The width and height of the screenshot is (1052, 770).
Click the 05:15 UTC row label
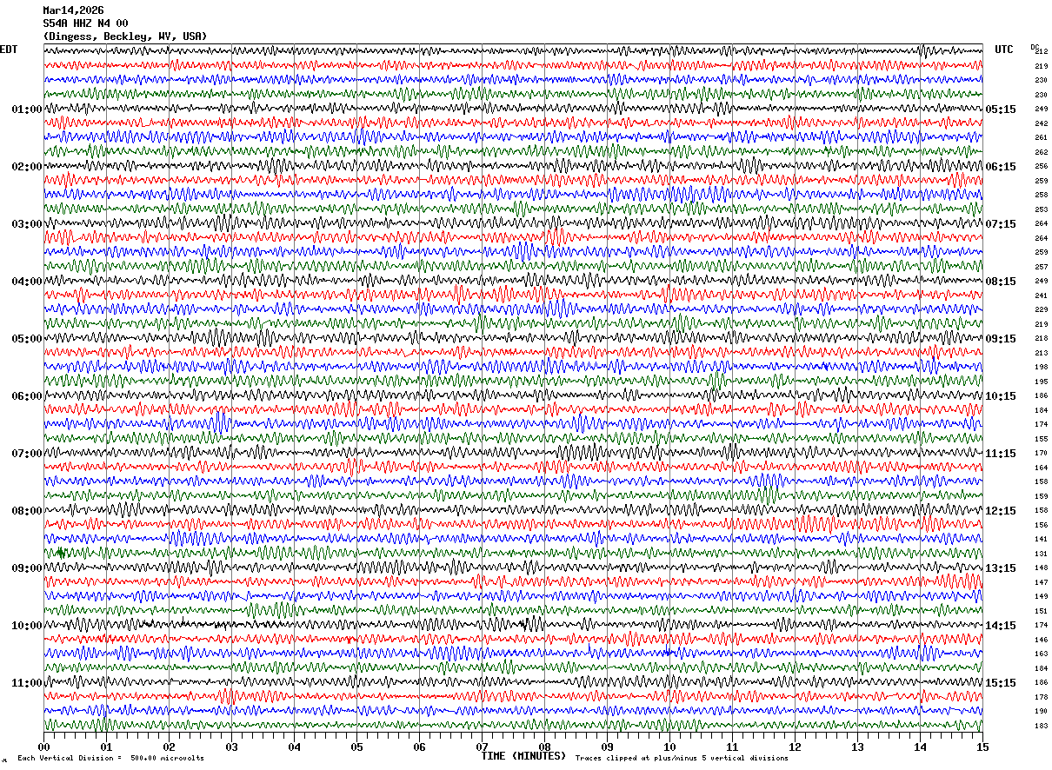(x=1001, y=110)
